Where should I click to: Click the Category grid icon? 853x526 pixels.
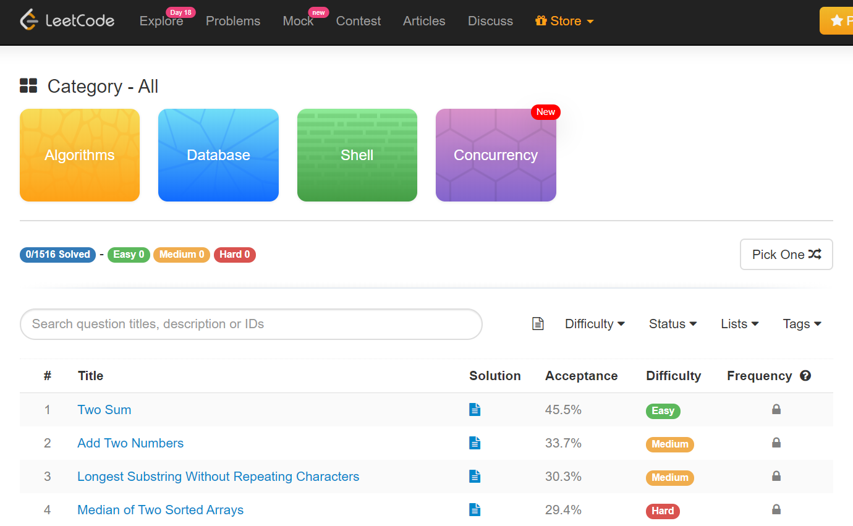point(28,86)
